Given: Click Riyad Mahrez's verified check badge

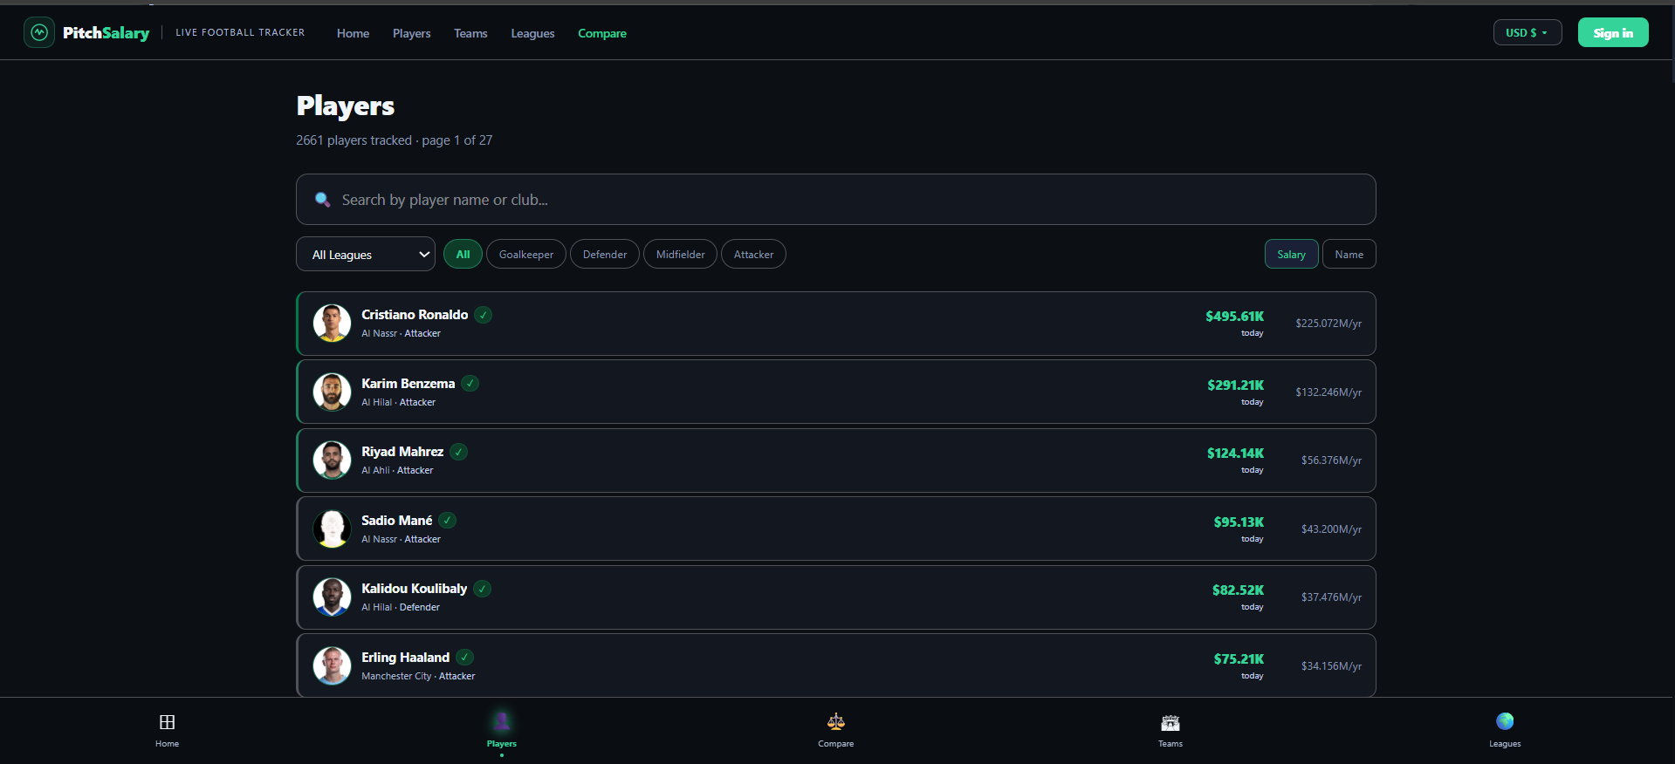Looking at the screenshot, I should tap(459, 452).
